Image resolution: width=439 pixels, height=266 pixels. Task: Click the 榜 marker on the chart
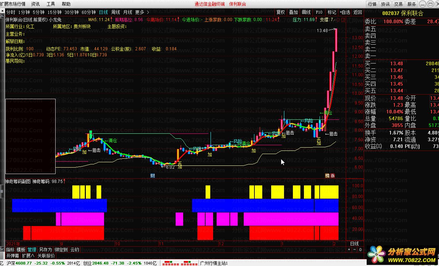pos(327,176)
